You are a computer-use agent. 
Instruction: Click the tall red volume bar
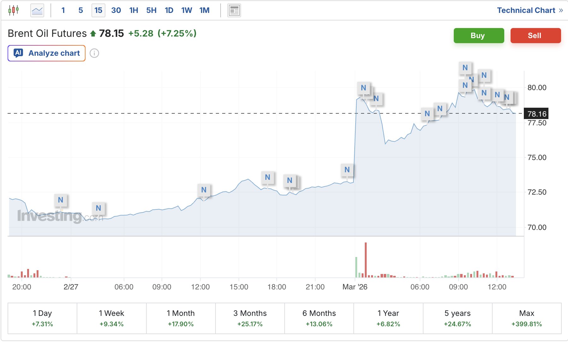pos(366,260)
